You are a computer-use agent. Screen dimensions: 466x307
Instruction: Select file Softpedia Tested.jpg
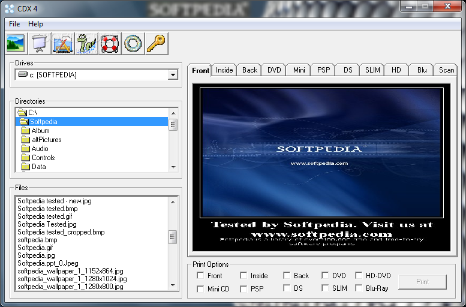point(47,224)
